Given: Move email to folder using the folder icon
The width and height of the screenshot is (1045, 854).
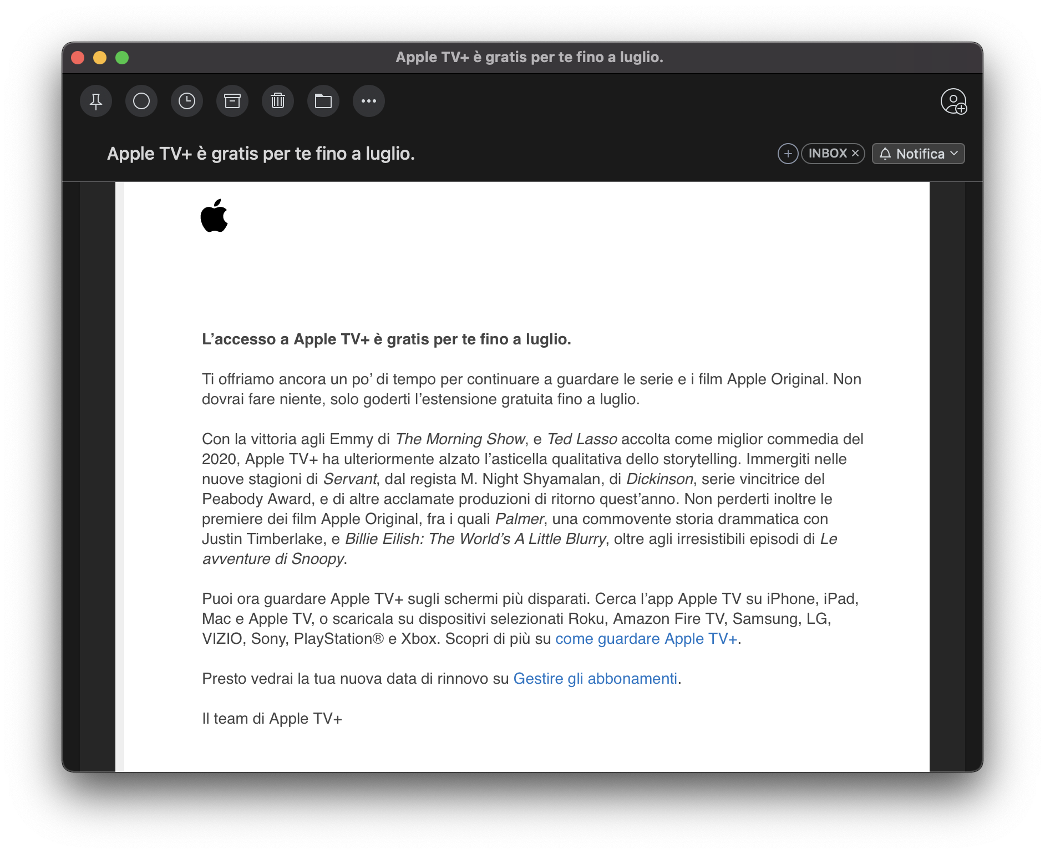Looking at the screenshot, I should 323,101.
